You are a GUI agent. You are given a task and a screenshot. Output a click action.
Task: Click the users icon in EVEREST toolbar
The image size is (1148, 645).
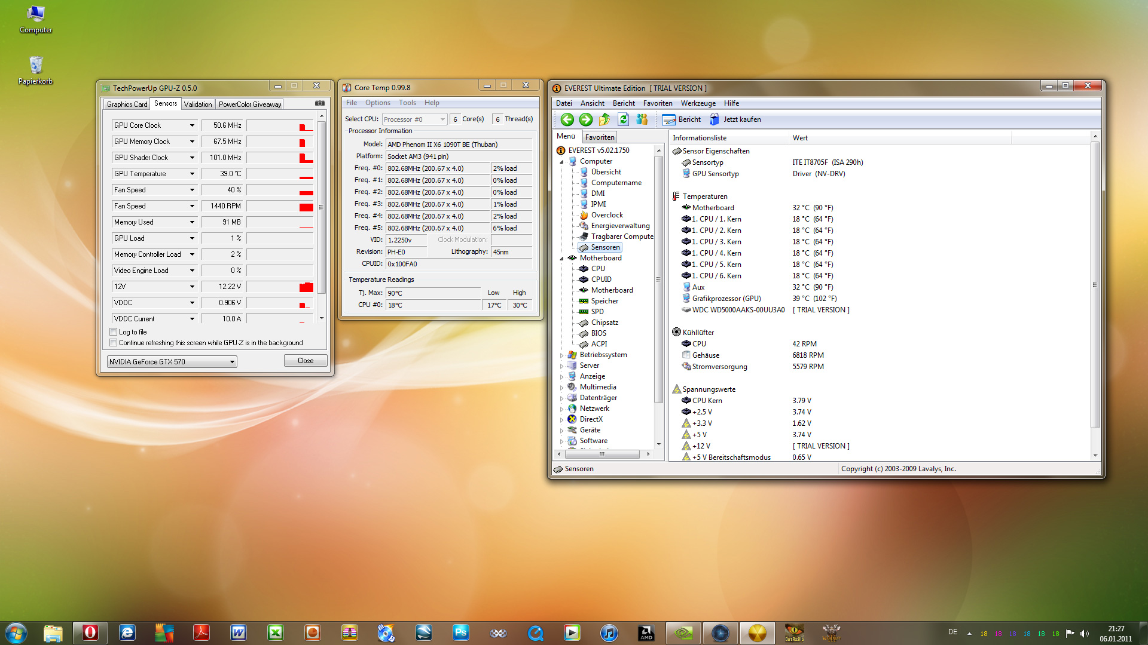click(x=642, y=119)
